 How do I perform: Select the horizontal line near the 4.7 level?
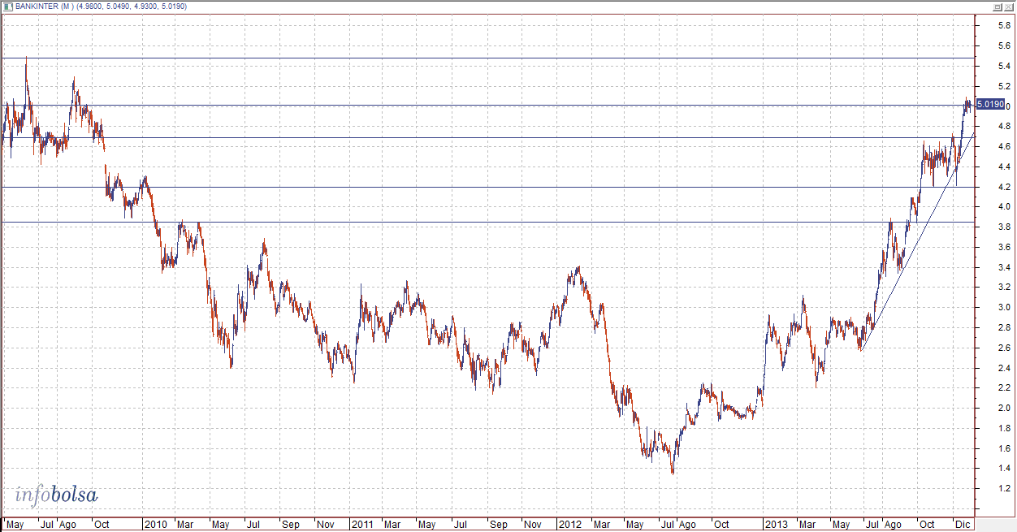(x=487, y=137)
